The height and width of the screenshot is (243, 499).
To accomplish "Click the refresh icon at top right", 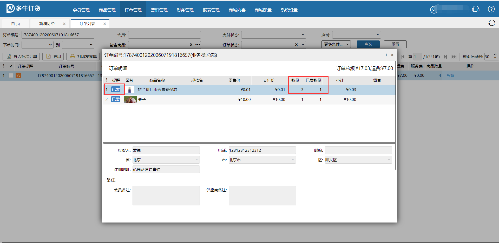I will click(492, 23).
